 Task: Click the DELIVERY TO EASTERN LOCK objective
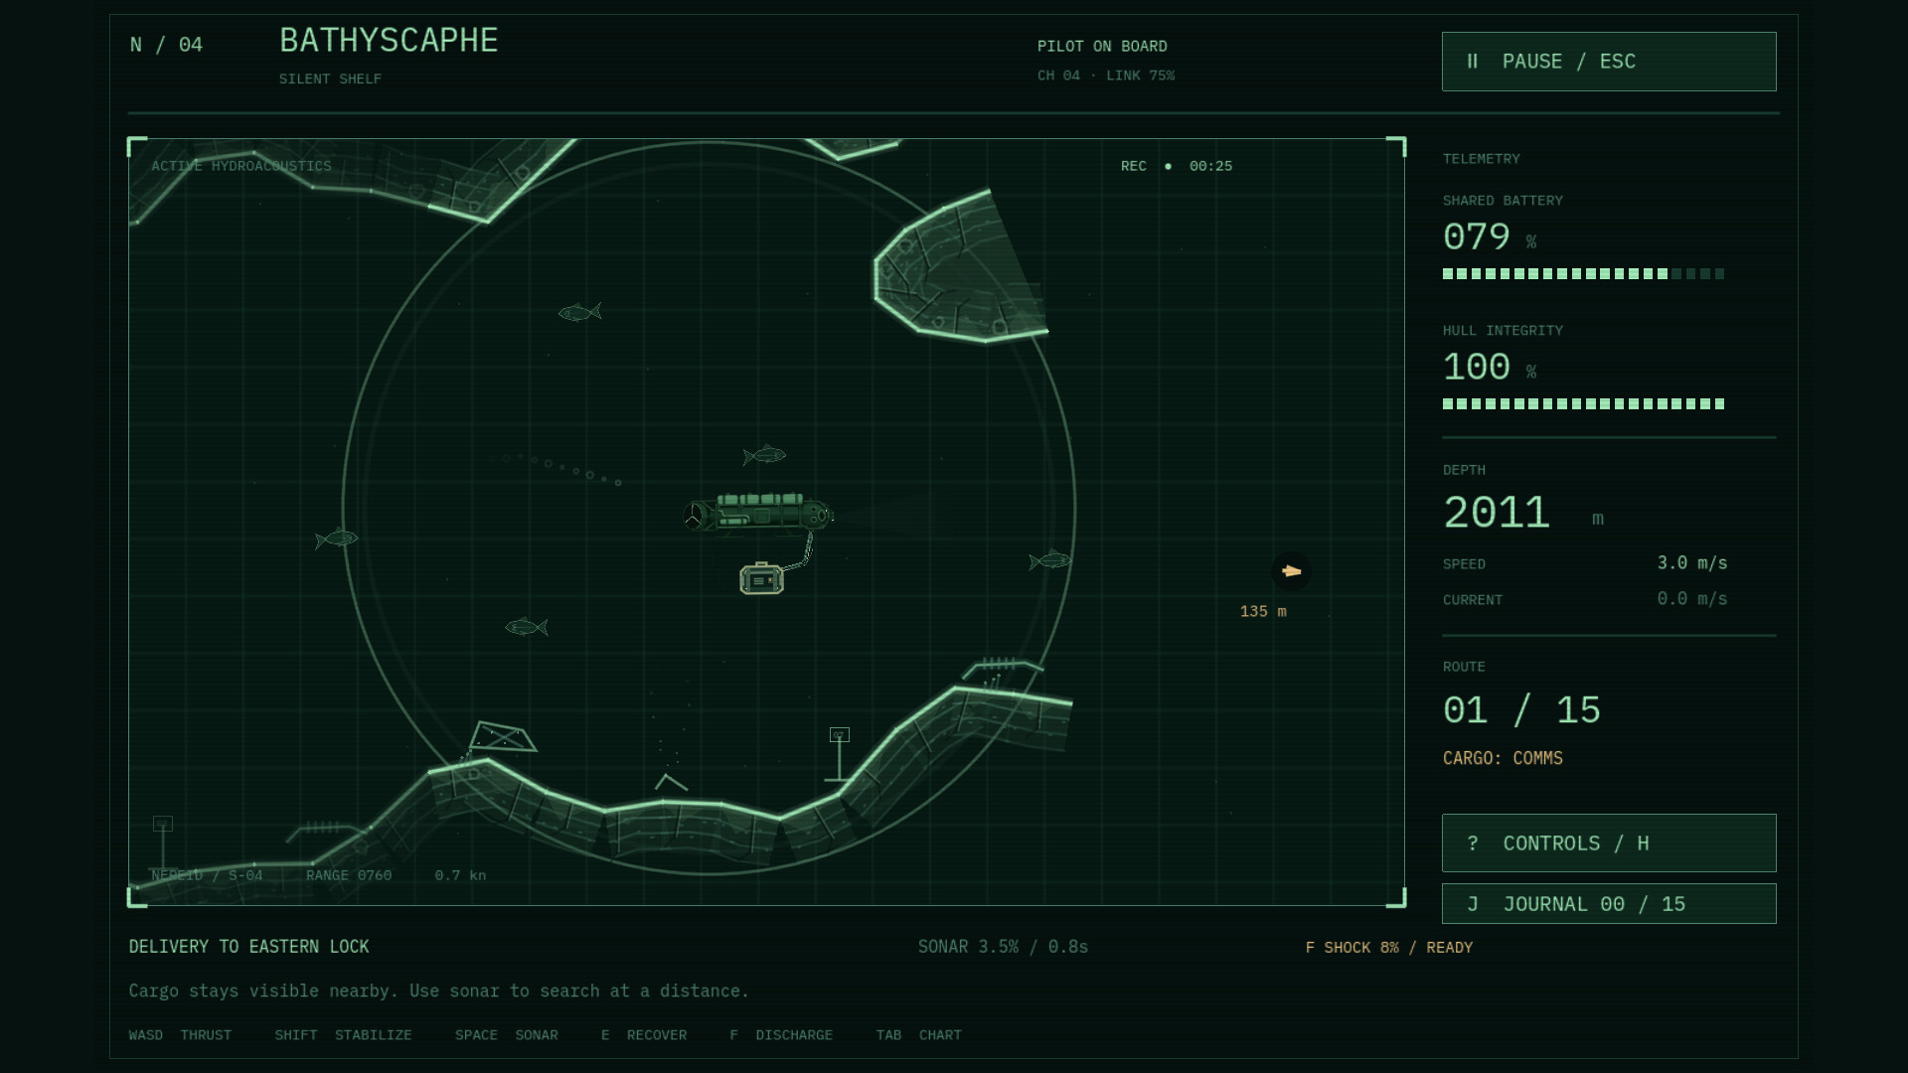coord(248,947)
